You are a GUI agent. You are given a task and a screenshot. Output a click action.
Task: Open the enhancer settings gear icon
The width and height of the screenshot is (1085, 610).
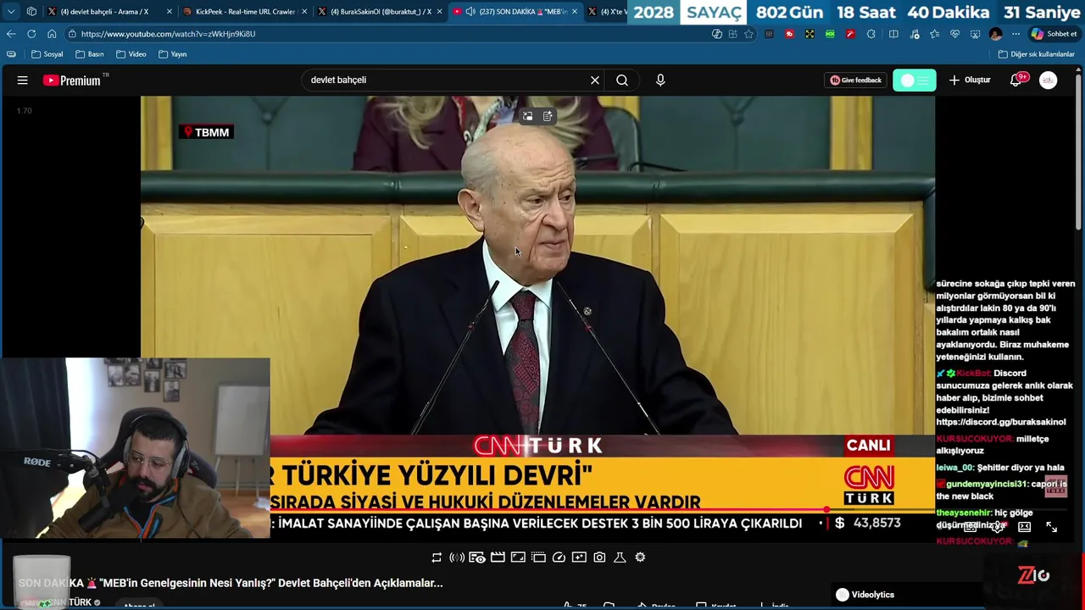tap(640, 557)
